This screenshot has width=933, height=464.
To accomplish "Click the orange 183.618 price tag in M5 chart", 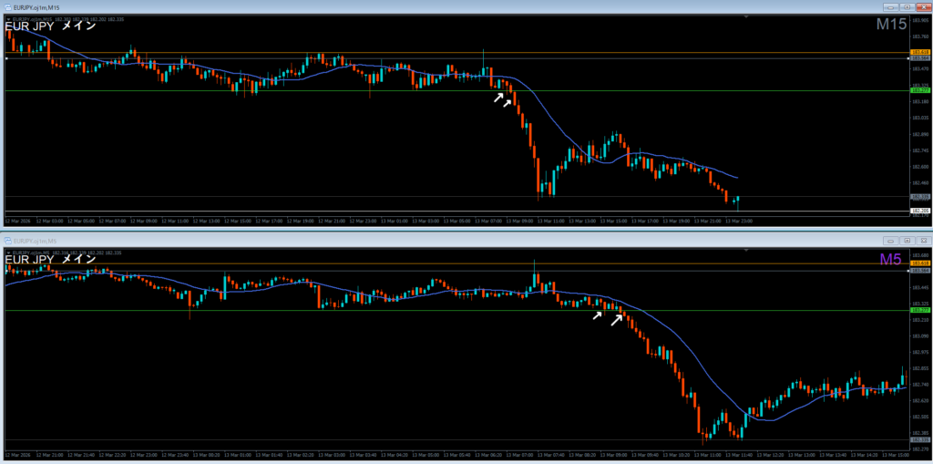I will pyautogui.click(x=920, y=263).
